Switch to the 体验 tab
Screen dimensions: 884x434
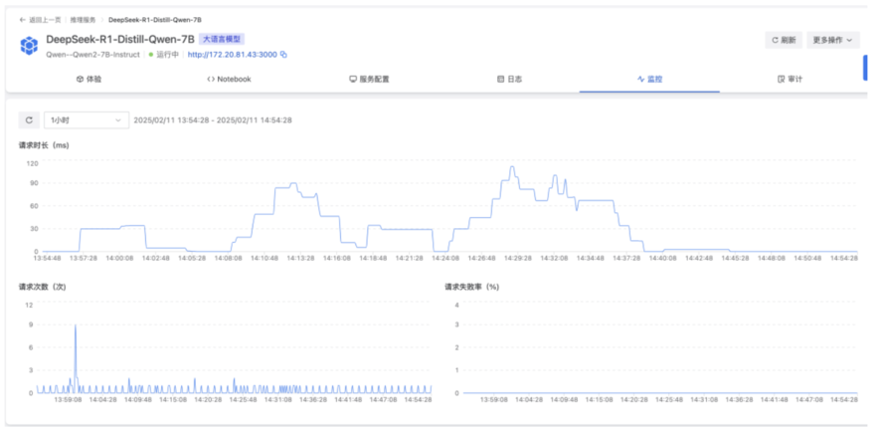89,79
